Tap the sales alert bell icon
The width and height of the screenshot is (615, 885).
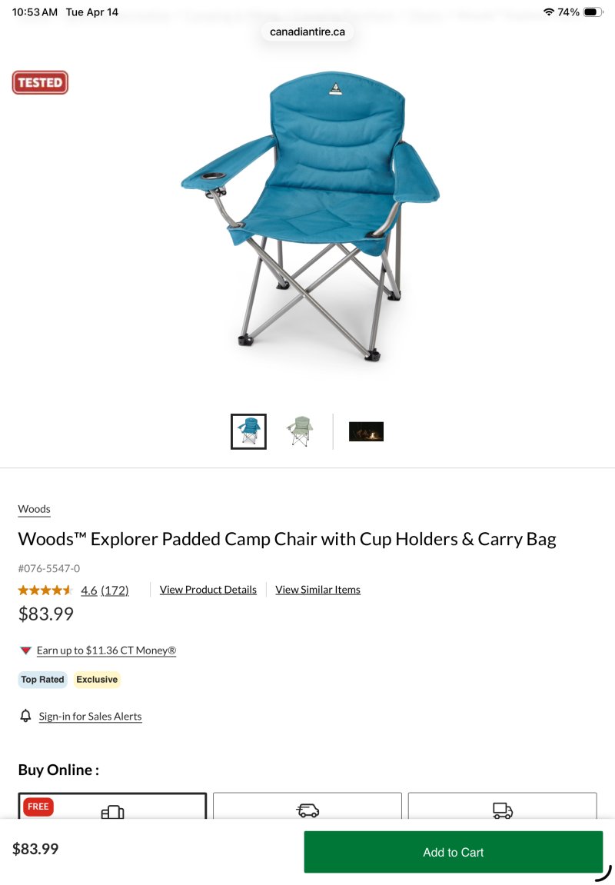point(25,716)
